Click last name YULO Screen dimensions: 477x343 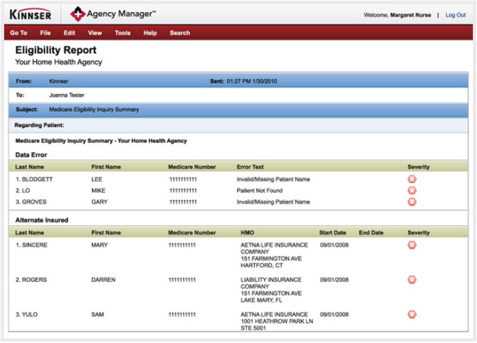[x=30, y=314]
